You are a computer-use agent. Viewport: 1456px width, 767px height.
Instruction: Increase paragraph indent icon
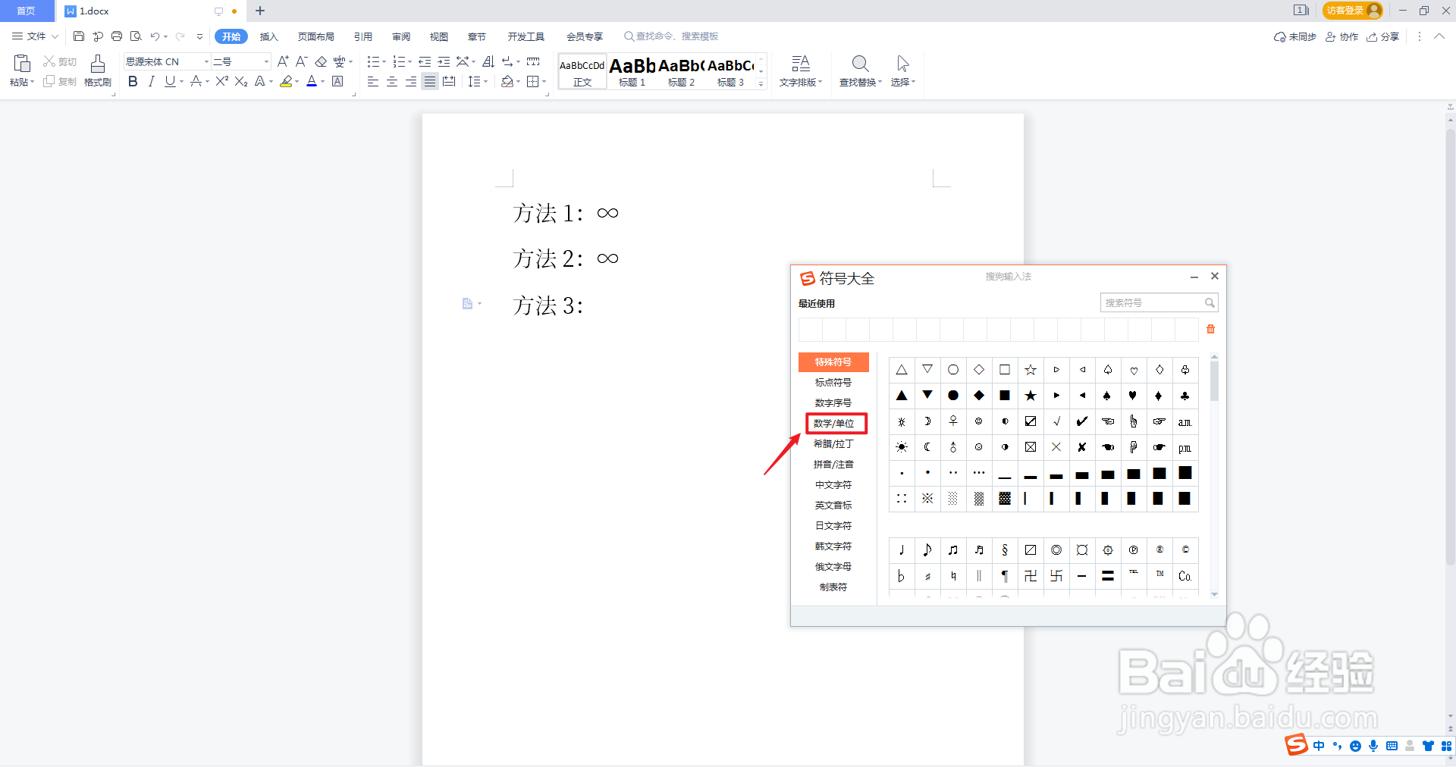(x=444, y=61)
